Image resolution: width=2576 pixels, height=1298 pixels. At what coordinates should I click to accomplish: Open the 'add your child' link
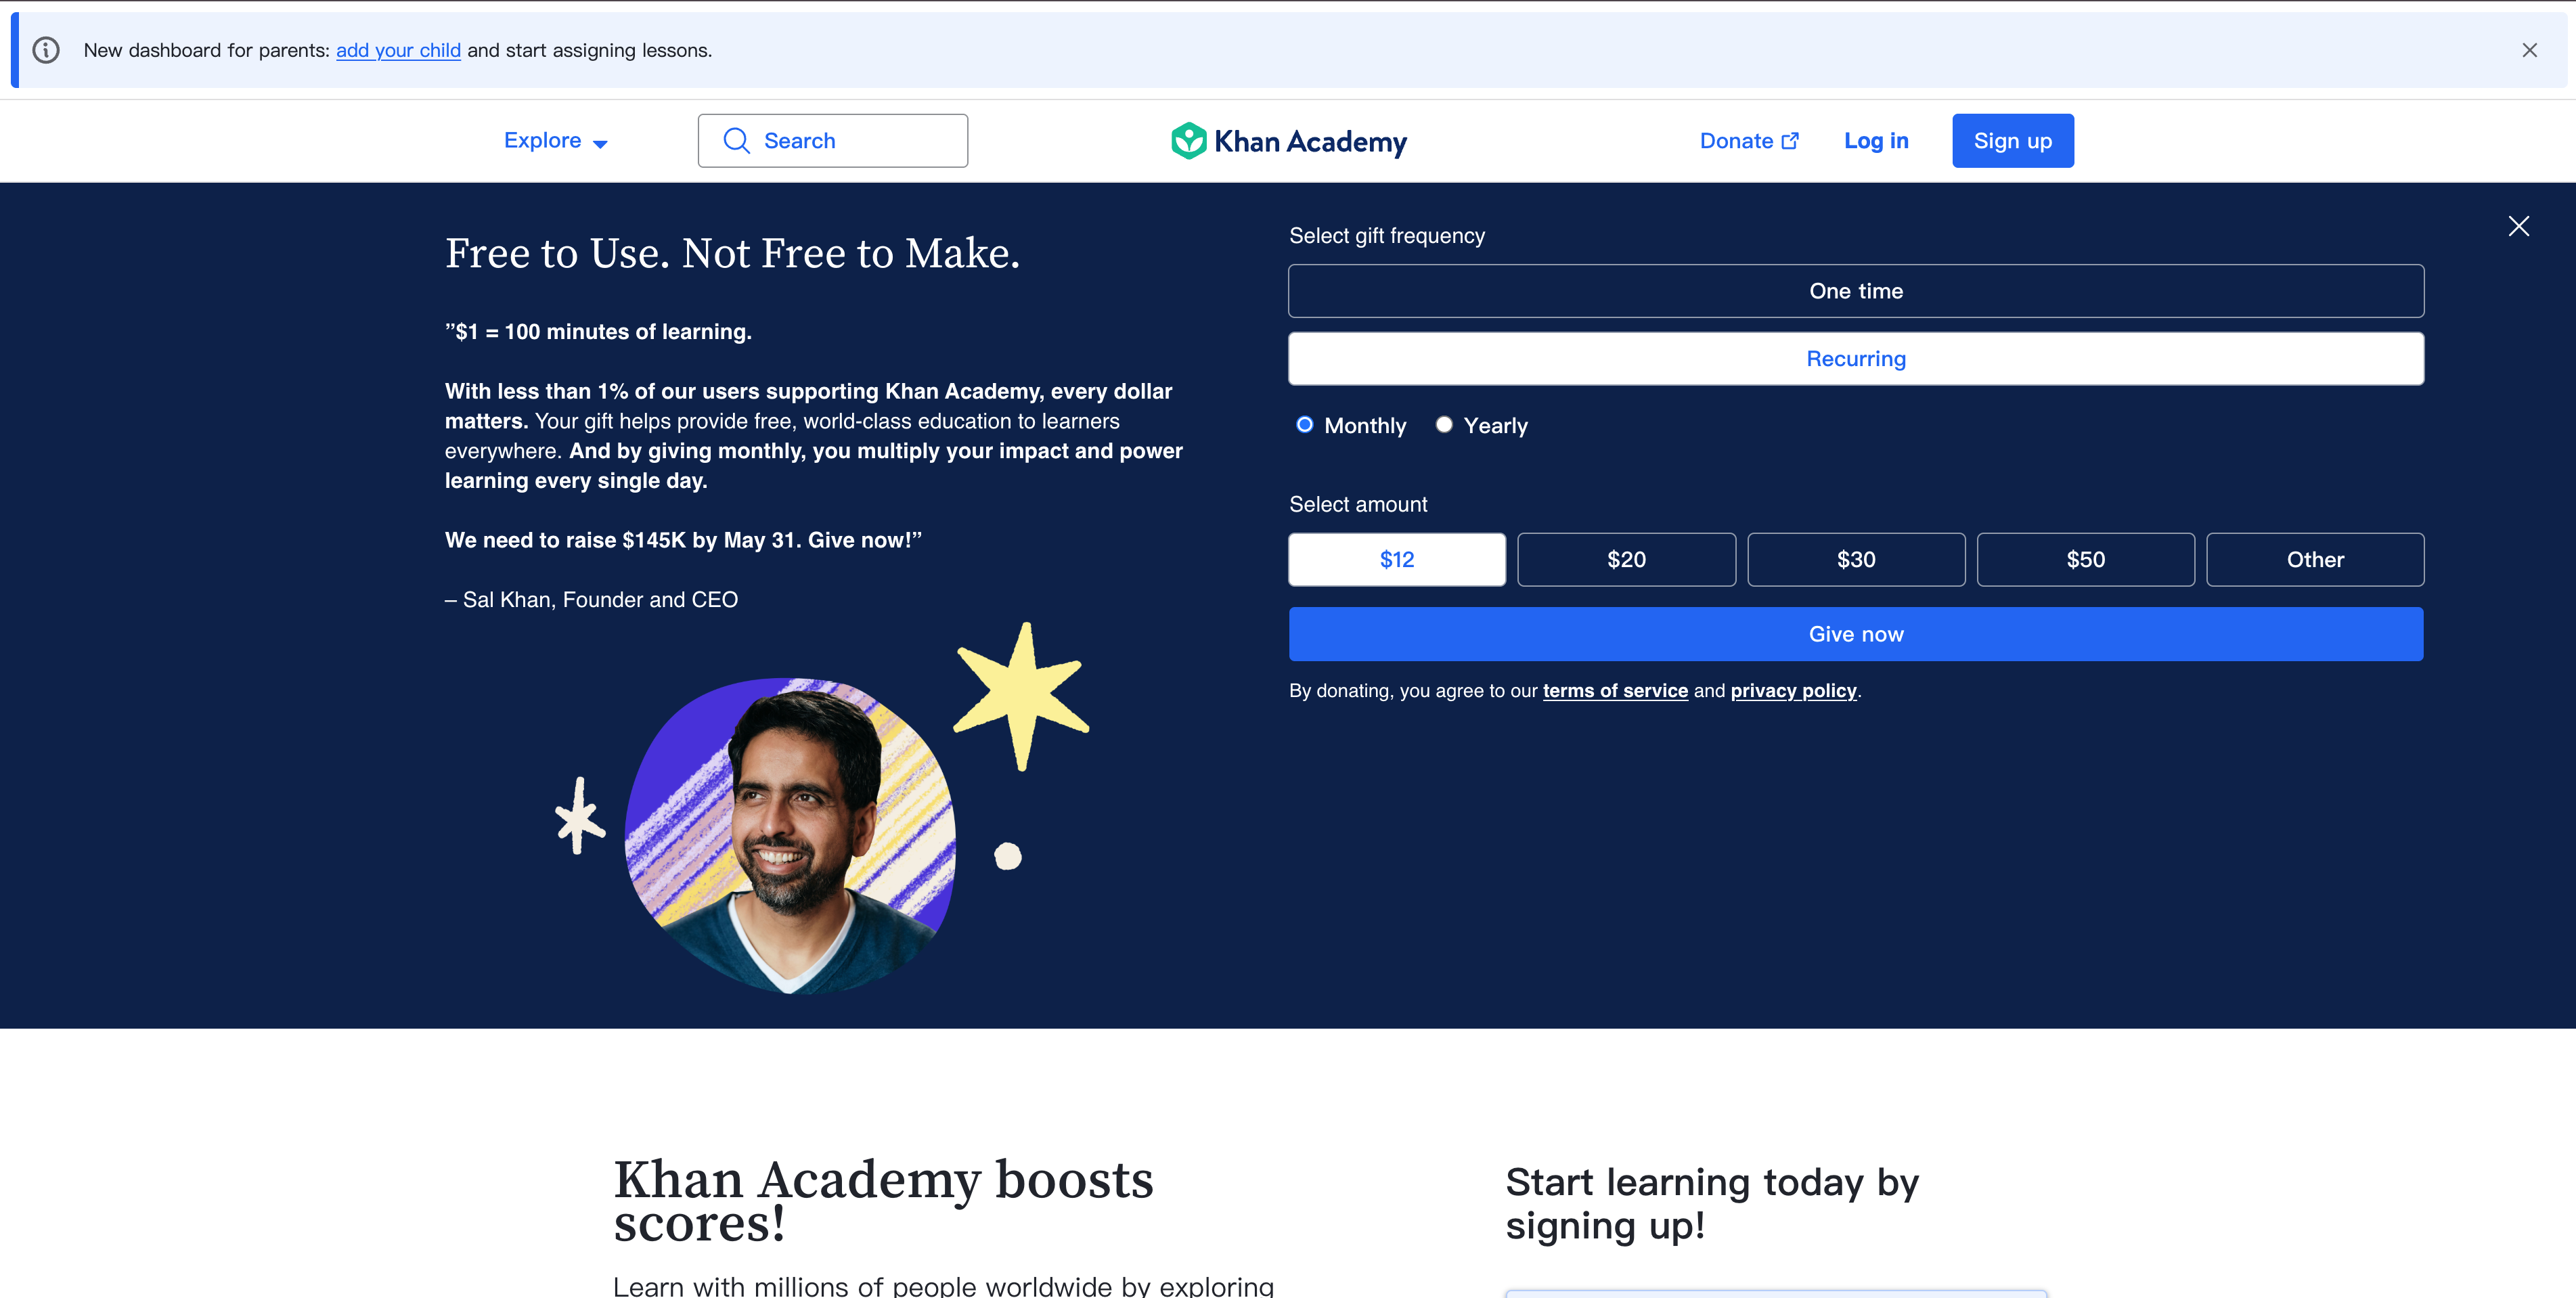[398, 50]
